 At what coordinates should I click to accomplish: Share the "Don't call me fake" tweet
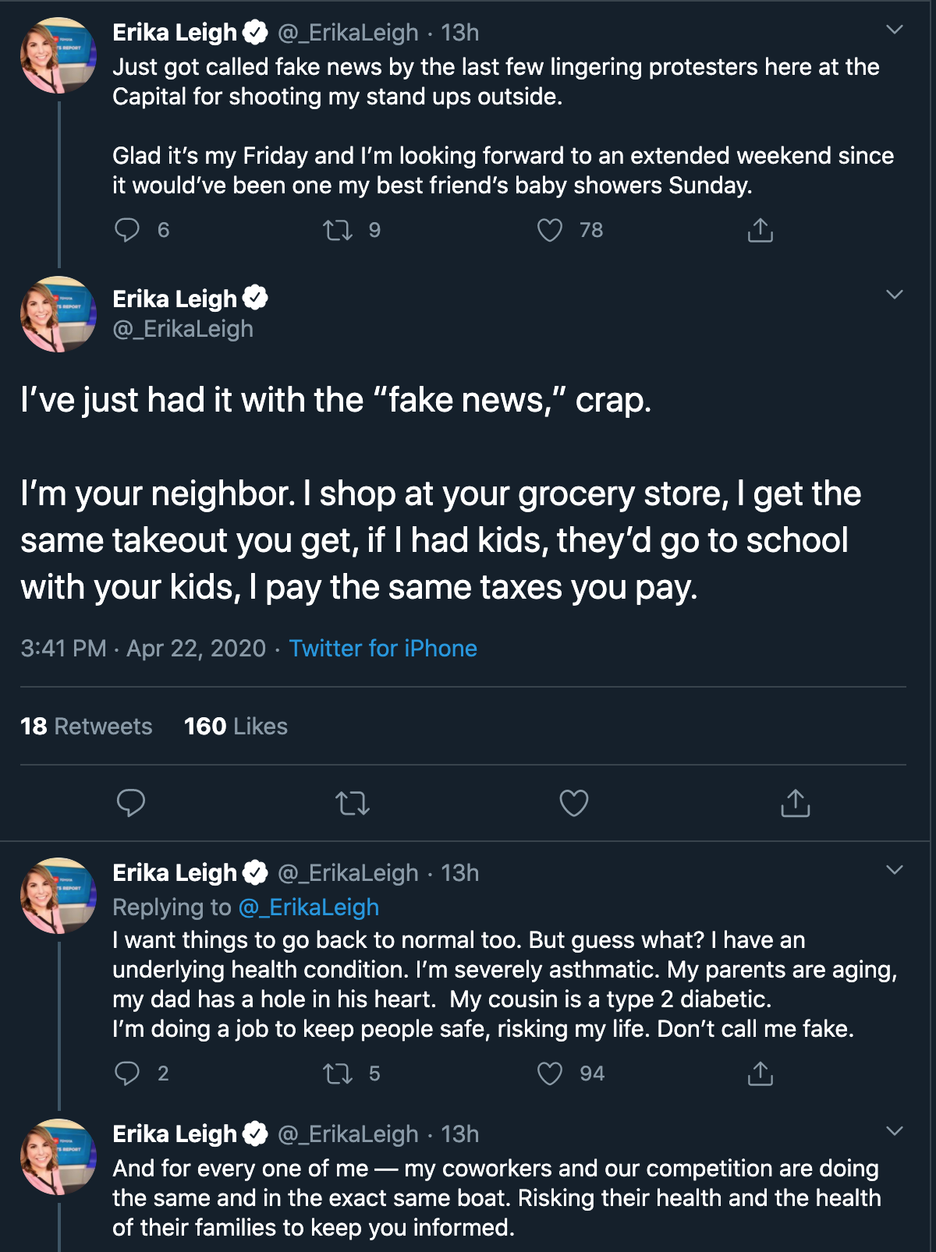tap(760, 1073)
